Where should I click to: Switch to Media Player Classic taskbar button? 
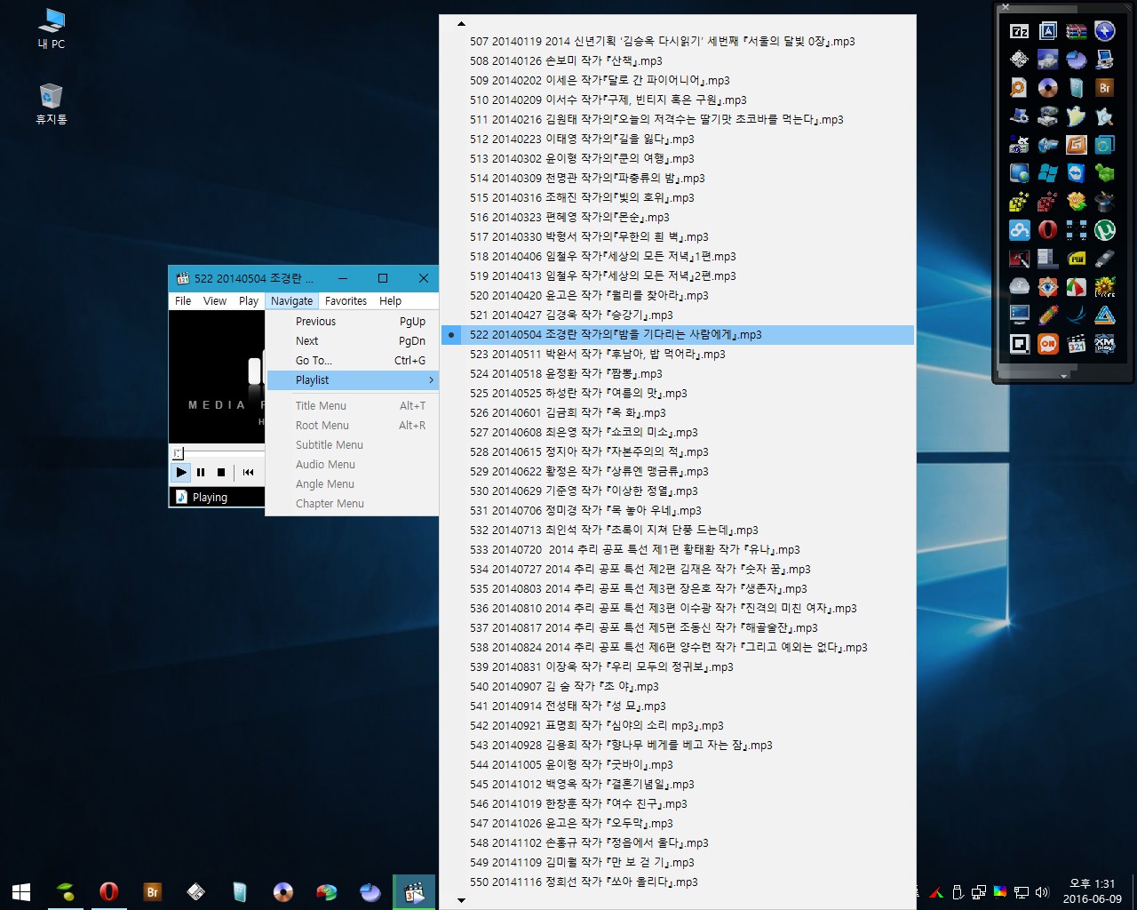(x=414, y=891)
